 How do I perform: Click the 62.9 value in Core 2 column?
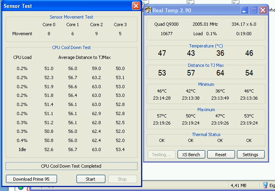[x=96, y=113]
